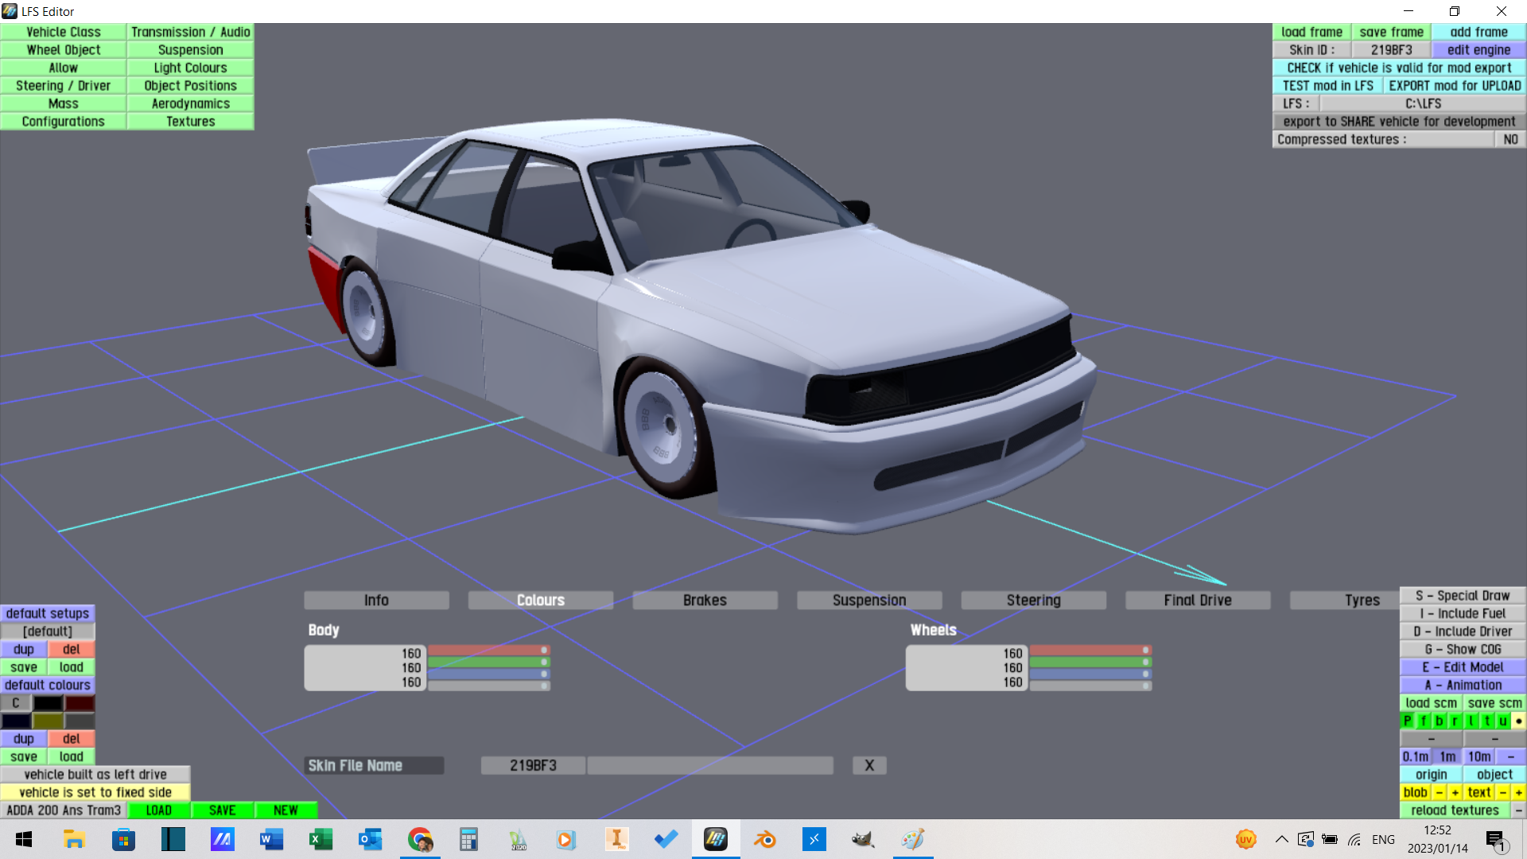Click the 'f' front view button
1527x859 pixels.
[1423, 721]
